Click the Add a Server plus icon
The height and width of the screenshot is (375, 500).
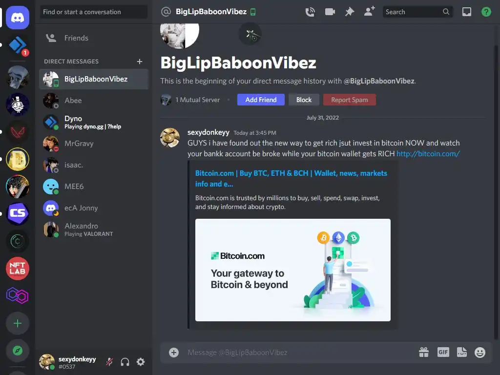coord(18,323)
